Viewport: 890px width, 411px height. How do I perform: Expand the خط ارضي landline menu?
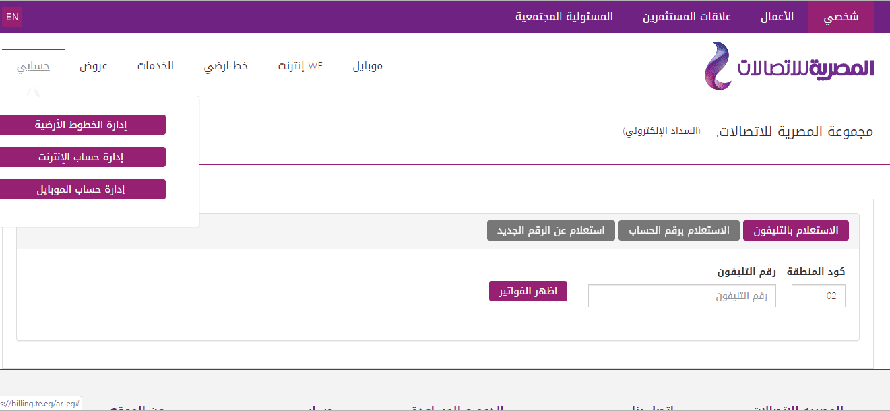[226, 66]
